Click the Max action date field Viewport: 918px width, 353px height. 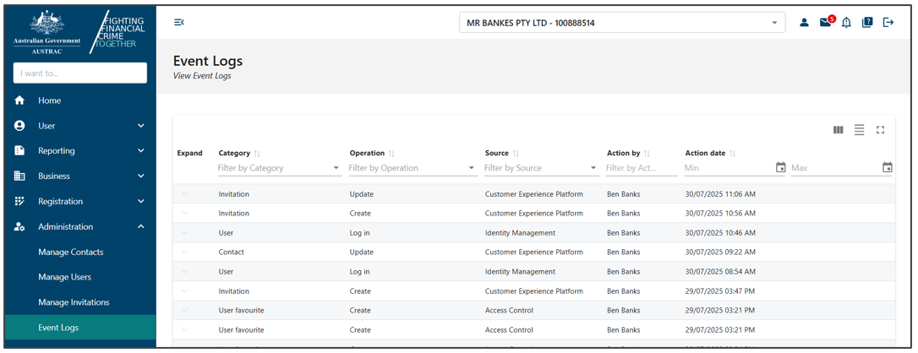836,168
